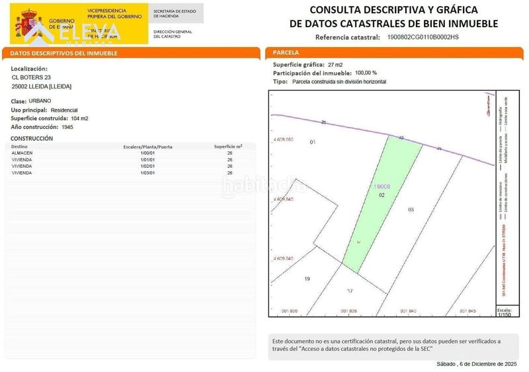Click 'VICEPRESIDENCIA PRIMERA DEL GOBIERNO' in the header
Image resolution: width=529 pixels, height=372 pixels.
click(114, 13)
